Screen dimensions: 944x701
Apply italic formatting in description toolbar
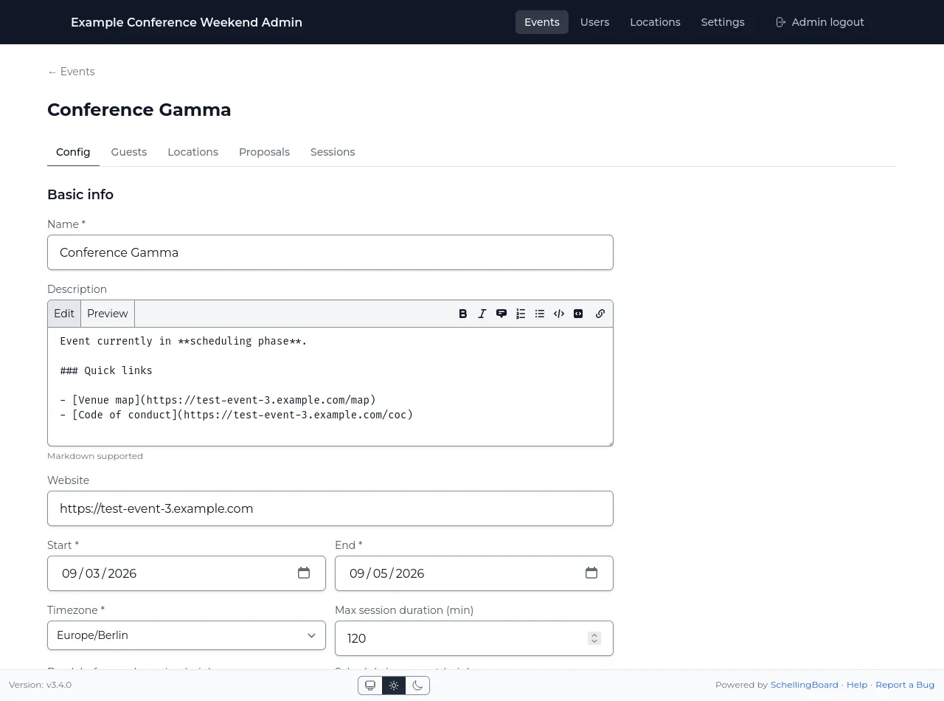coord(482,314)
